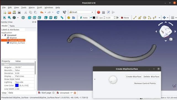Click the Delete BSurface button
The image size is (177, 100).
point(151,77)
